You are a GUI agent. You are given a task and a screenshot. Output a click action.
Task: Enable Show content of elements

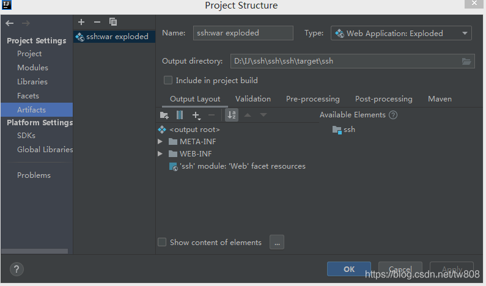point(162,242)
